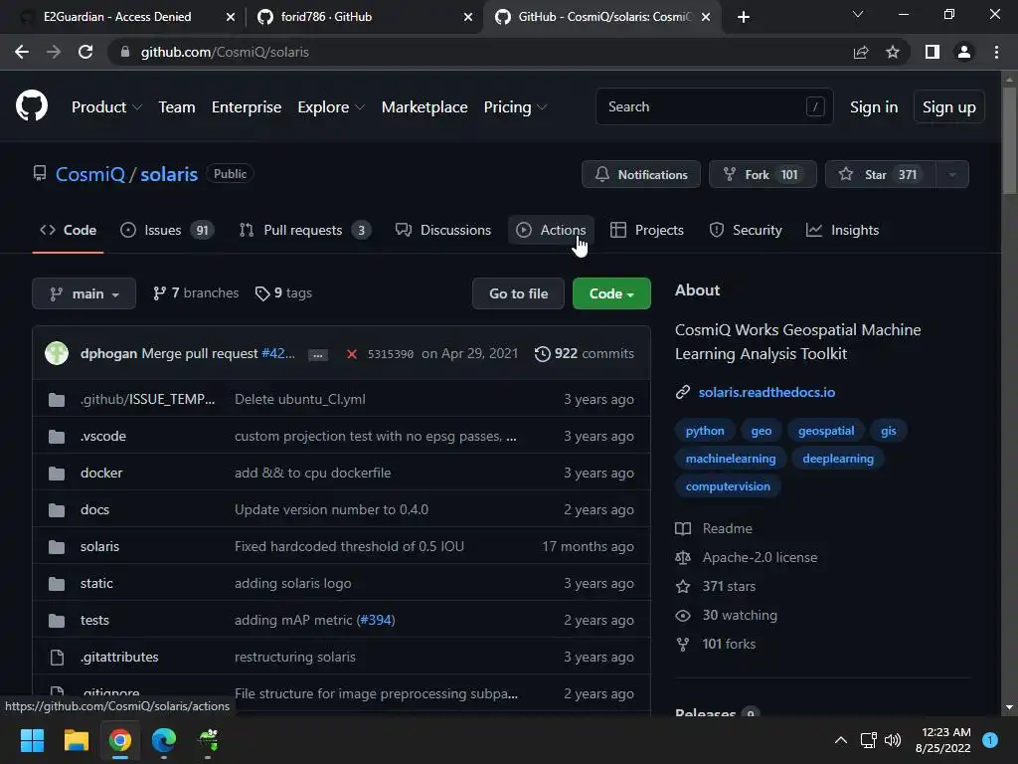Open the Security tab
This screenshot has width=1018, height=764.
[x=746, y=230]
